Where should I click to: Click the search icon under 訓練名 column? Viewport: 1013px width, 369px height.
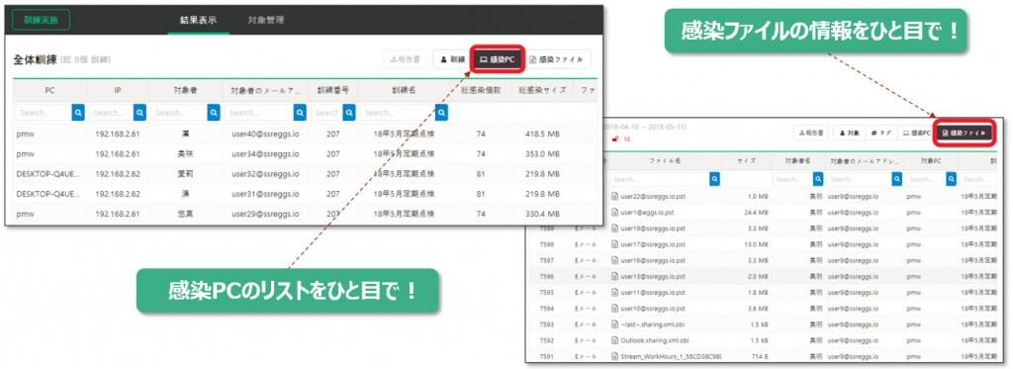coord(442,113)
